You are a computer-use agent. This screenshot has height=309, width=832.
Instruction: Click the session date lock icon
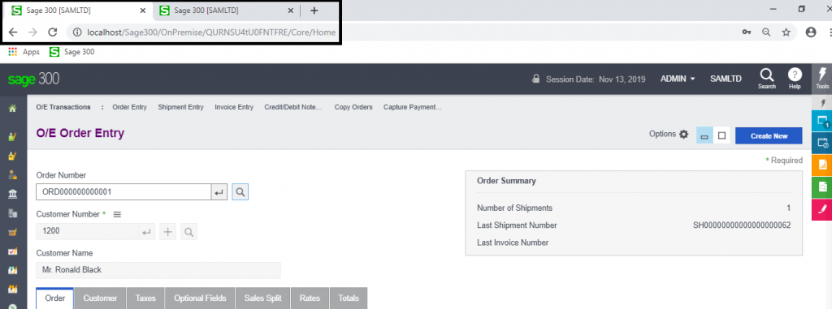coord(536,79)
